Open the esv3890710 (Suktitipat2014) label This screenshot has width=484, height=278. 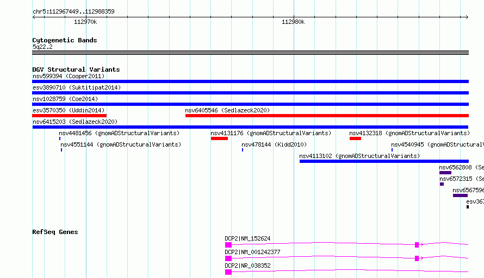tap(77, 87)
